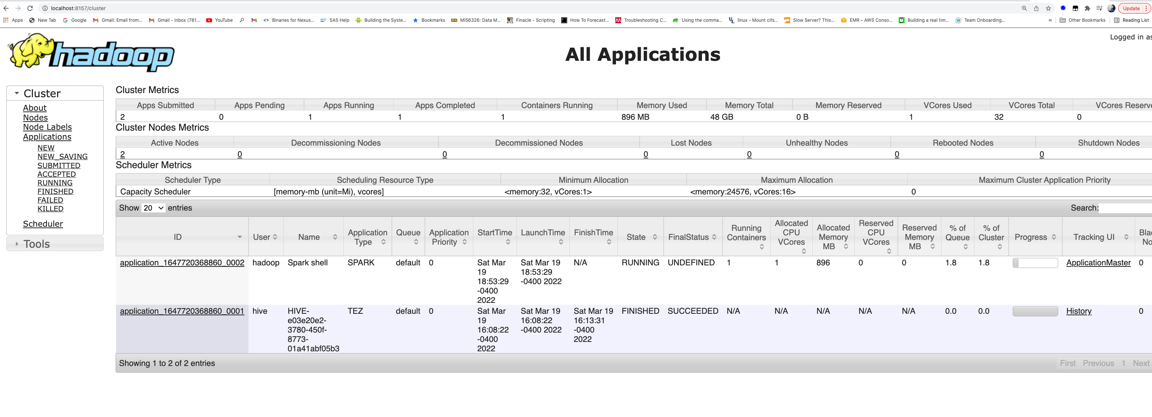Open application_1647720368860_0002 details
Viewport: 1152px width, 417px height.
182,263
